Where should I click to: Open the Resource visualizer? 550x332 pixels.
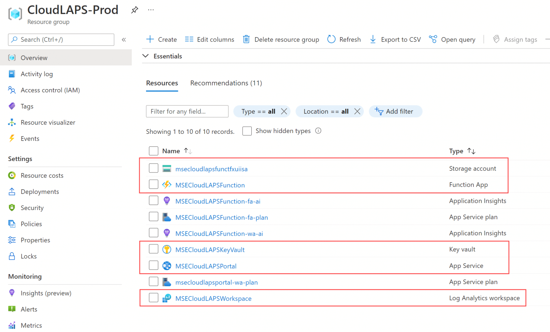coord(48,122)
